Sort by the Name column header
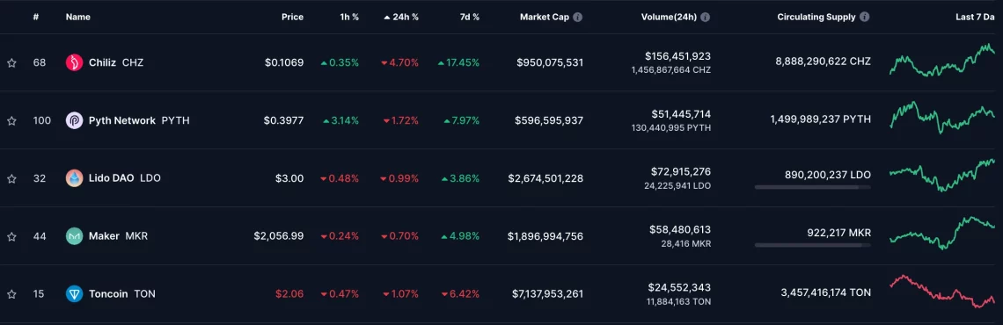This screenshot has height=325, width=1003. click(78, 18)
